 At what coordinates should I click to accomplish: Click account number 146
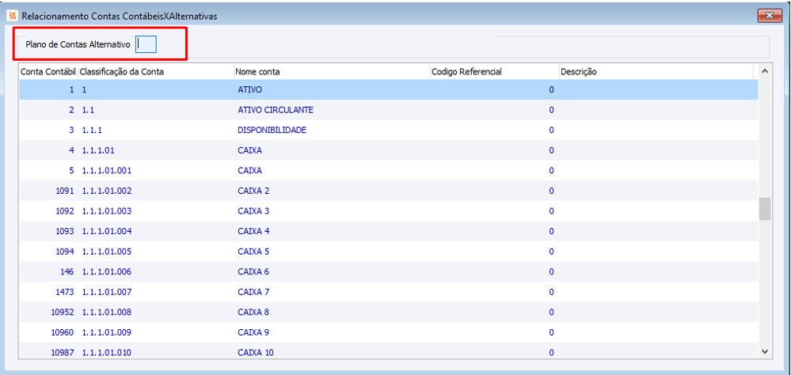(67, 271)
